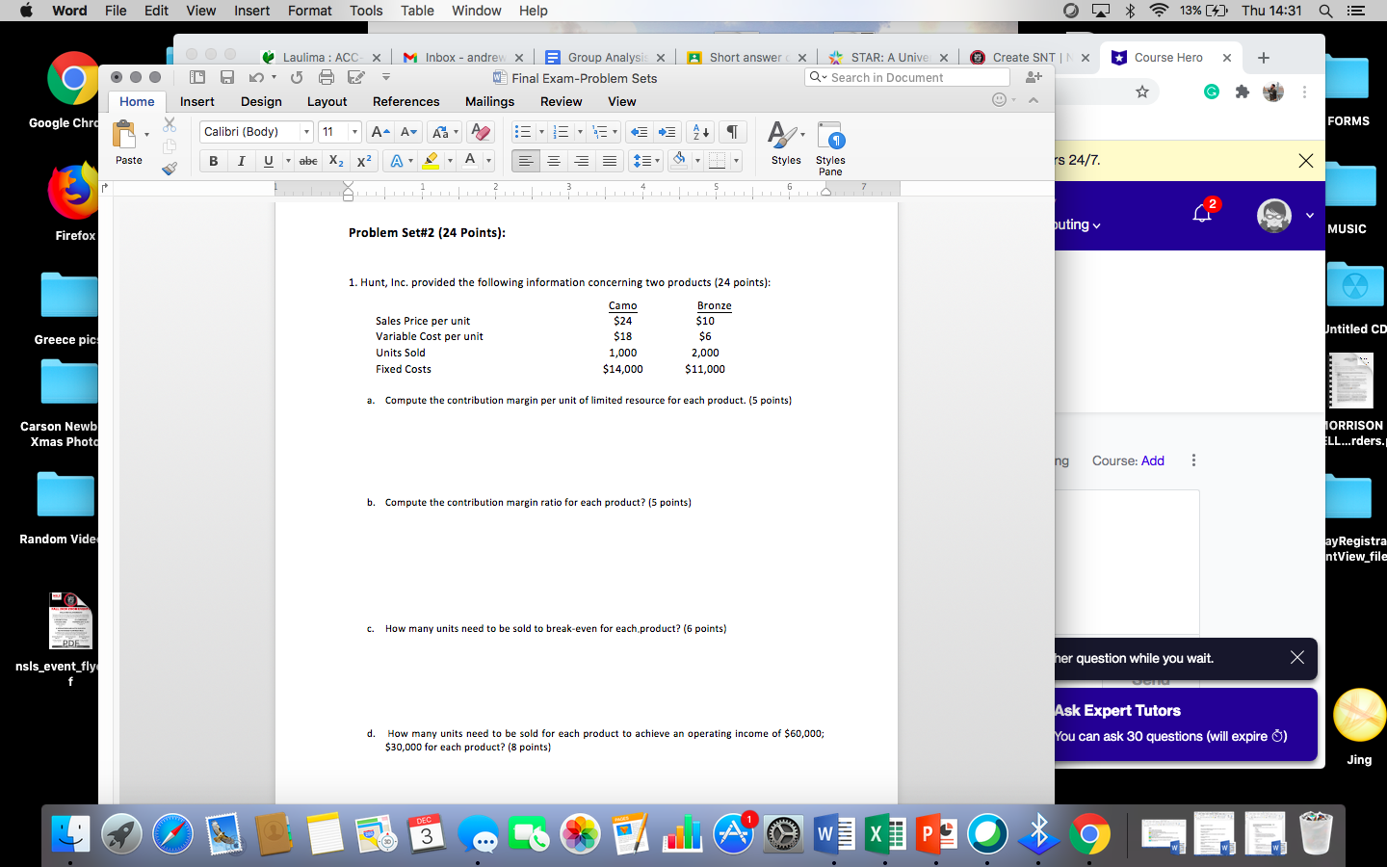
Task: Close the question-while-you-wait notification
Action: [x=1297, y=657]
